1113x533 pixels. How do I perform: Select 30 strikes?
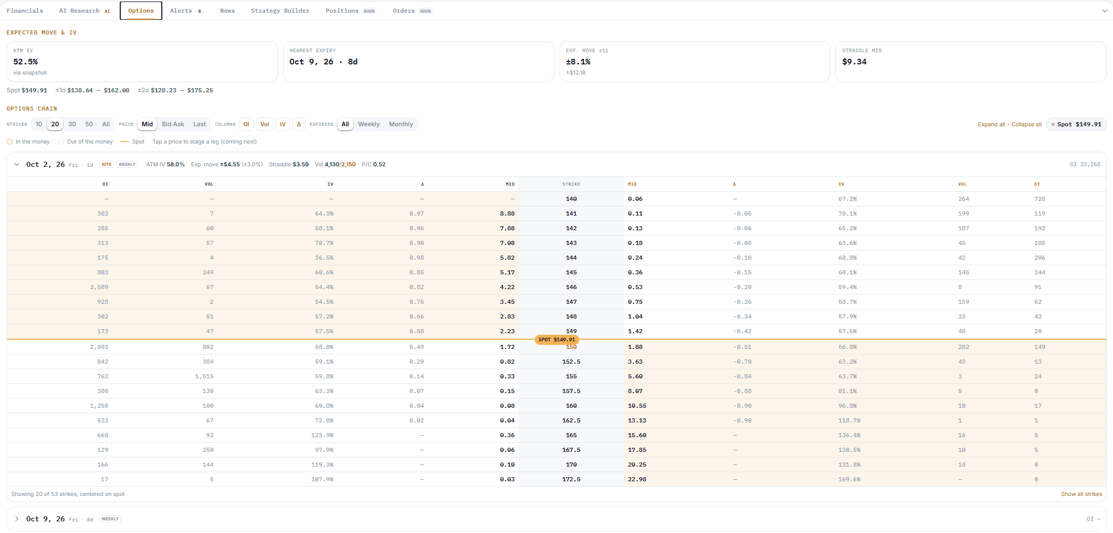tap(72, 124)
